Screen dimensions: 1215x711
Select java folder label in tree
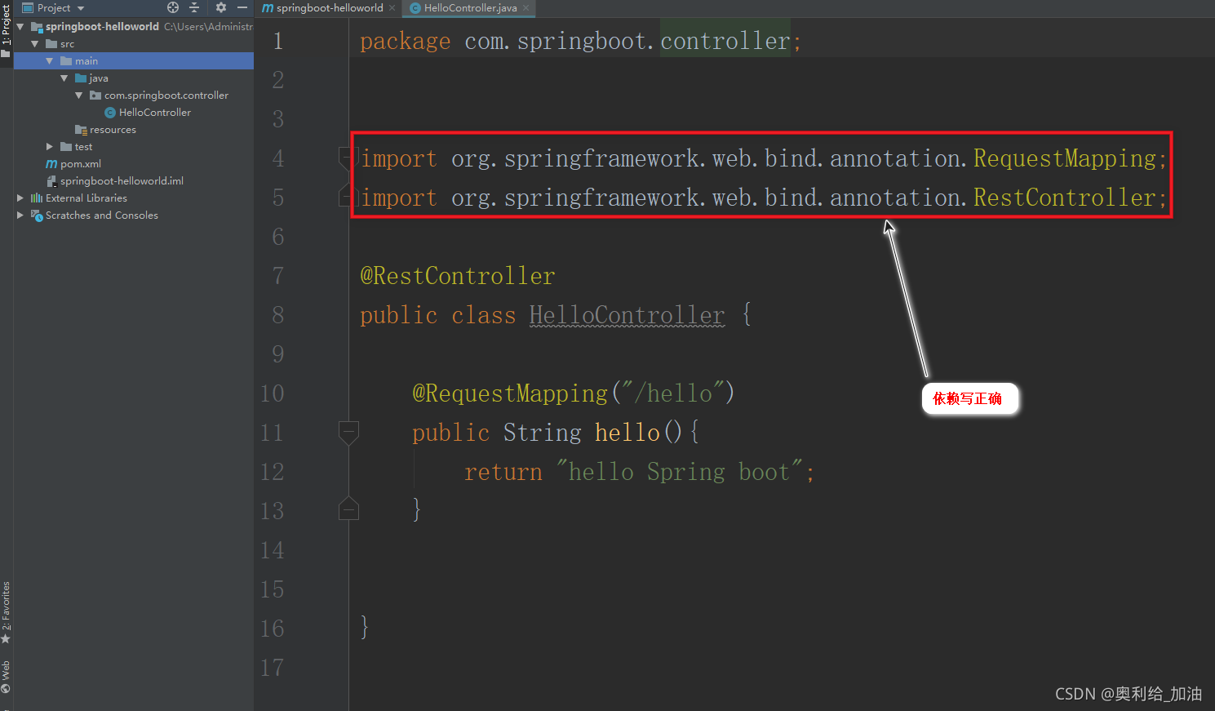(99, 78)
